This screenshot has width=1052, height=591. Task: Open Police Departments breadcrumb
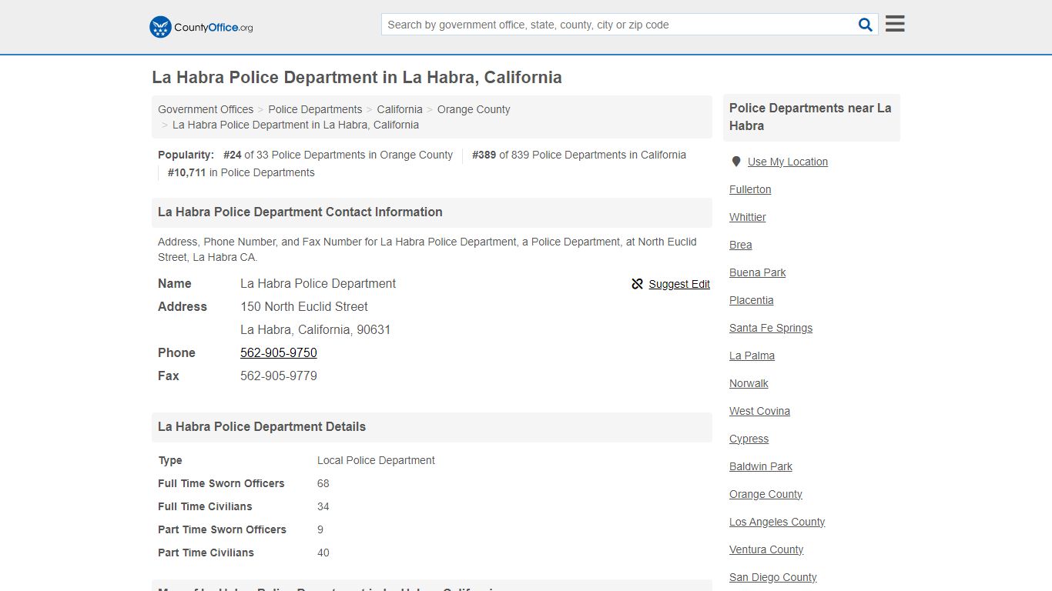[315, 109]
